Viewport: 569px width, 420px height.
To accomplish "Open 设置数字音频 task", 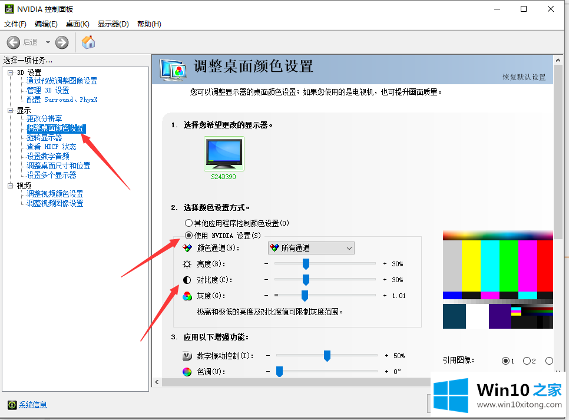I will click(48, 156).
